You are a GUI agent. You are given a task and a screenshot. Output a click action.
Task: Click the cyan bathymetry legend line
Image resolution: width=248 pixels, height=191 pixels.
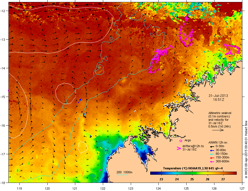coord(122,175)
